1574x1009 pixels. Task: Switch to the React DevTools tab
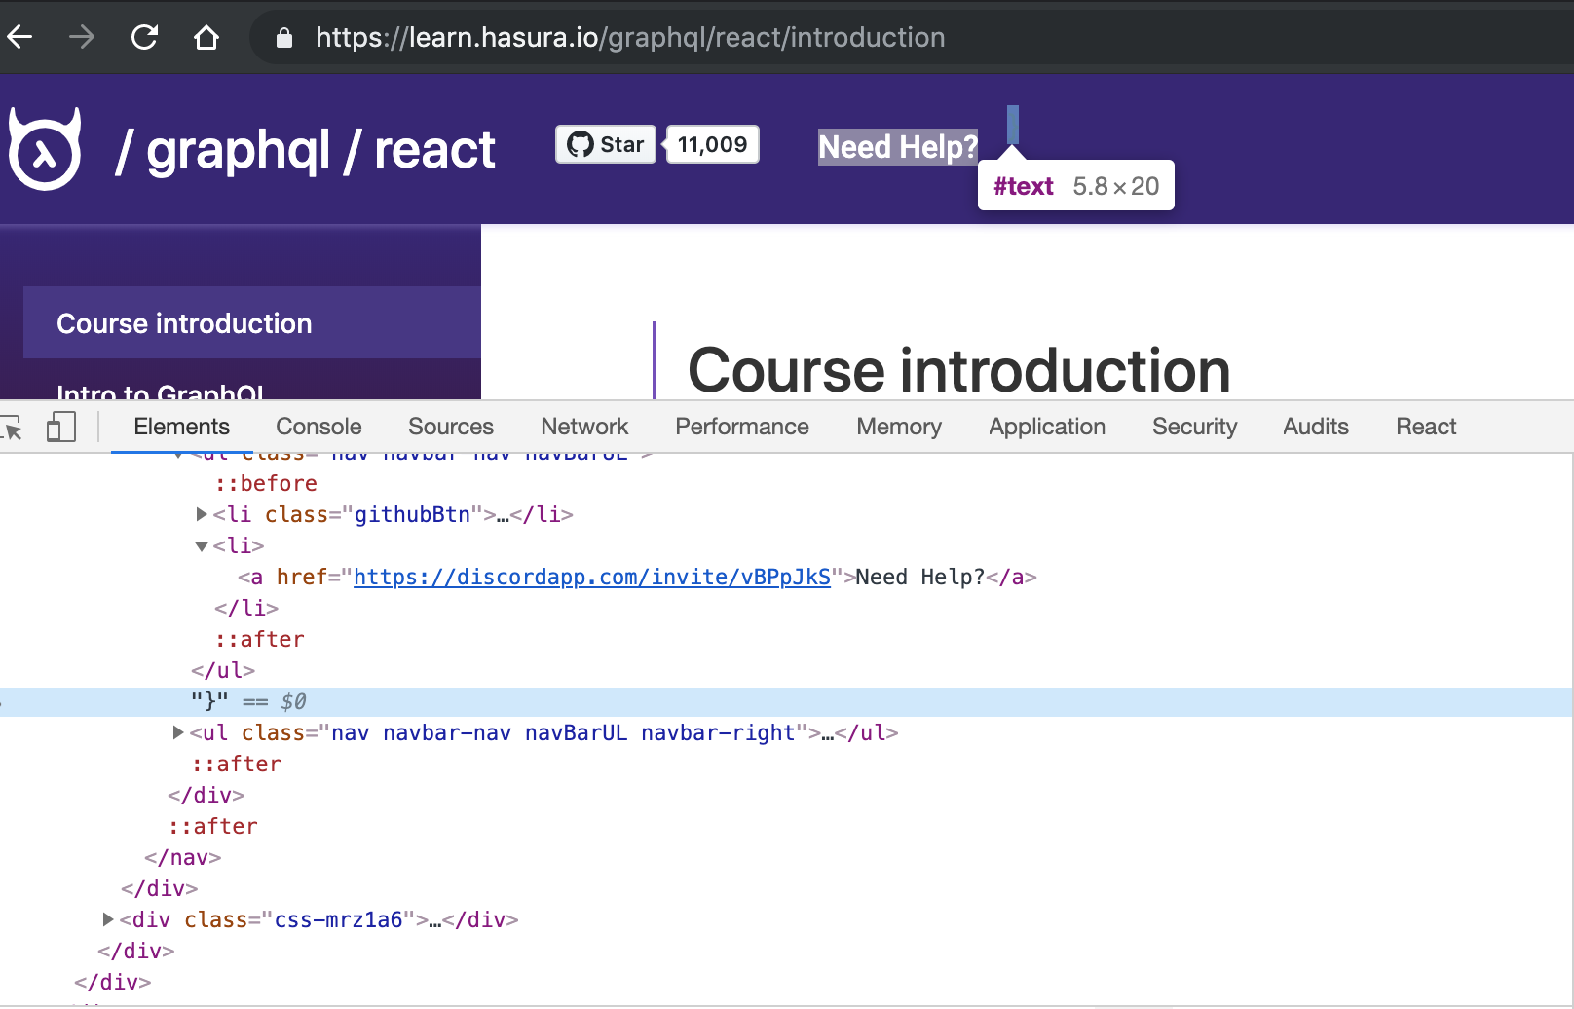click(1426, 427)
